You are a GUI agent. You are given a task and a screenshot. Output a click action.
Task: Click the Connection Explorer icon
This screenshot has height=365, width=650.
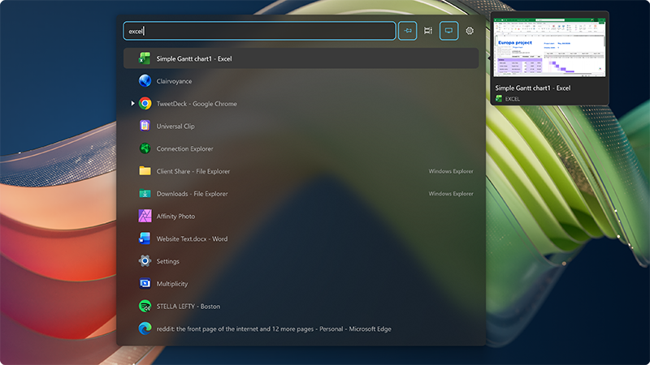tap(145, 148)
